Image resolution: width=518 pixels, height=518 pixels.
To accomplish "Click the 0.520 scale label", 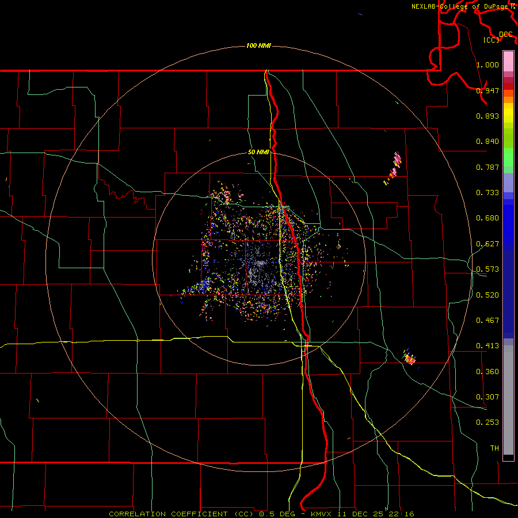I will [x=487, y=295].
